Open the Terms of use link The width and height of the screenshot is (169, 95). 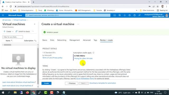(47, 58)
